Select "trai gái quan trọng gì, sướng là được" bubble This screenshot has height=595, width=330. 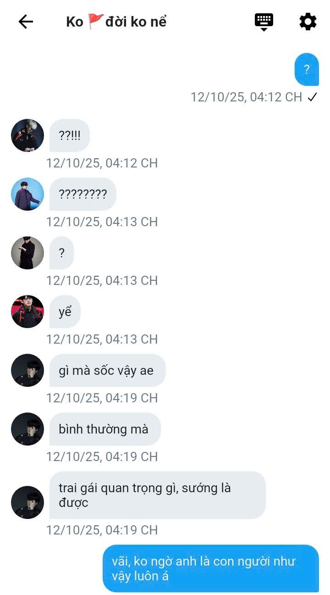pos(158,495)
